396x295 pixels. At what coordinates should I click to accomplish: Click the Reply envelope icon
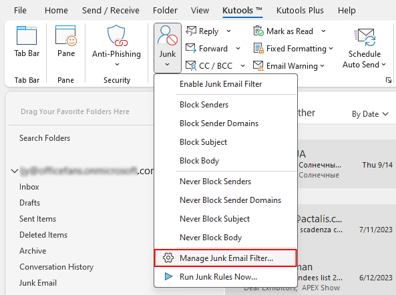[x=191, y=31]
